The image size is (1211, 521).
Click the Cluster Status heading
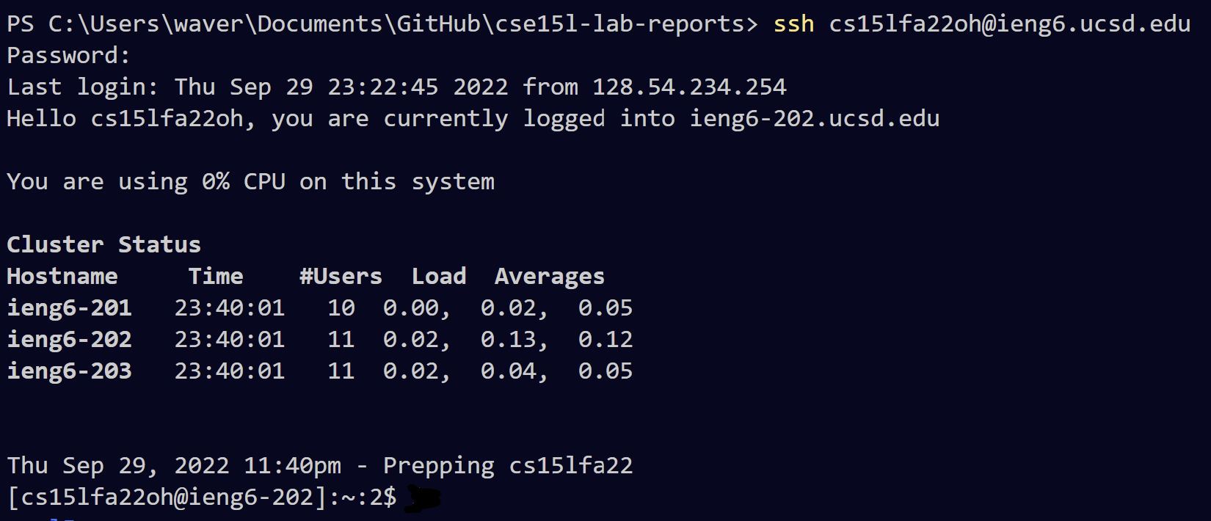tap(103, 245)
